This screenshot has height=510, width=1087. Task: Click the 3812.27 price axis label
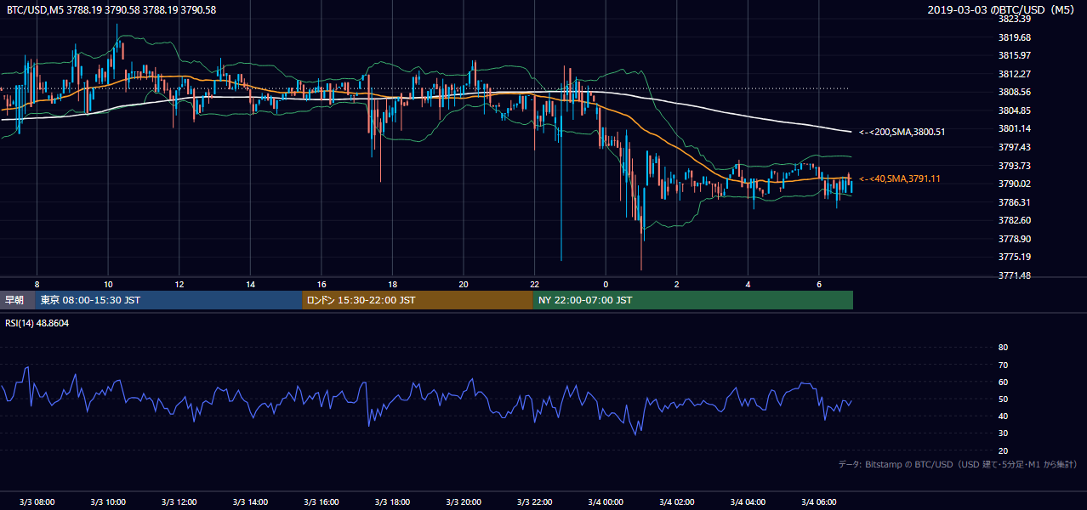click(1015, 74)
